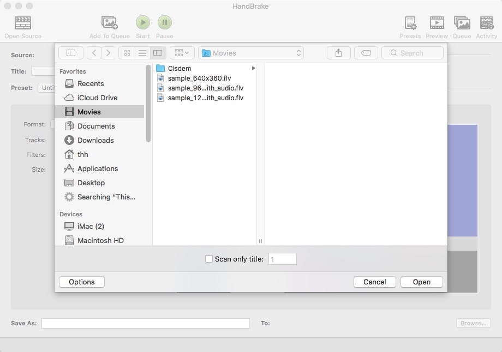Select the sample_640x360.flv file
Screen dimensions: 502x352
[x=199, y=78]
